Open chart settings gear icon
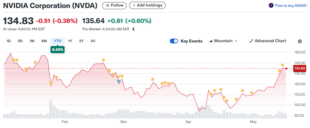The width and height of the screenshot is (310, 128). click(x=300, y=41)
